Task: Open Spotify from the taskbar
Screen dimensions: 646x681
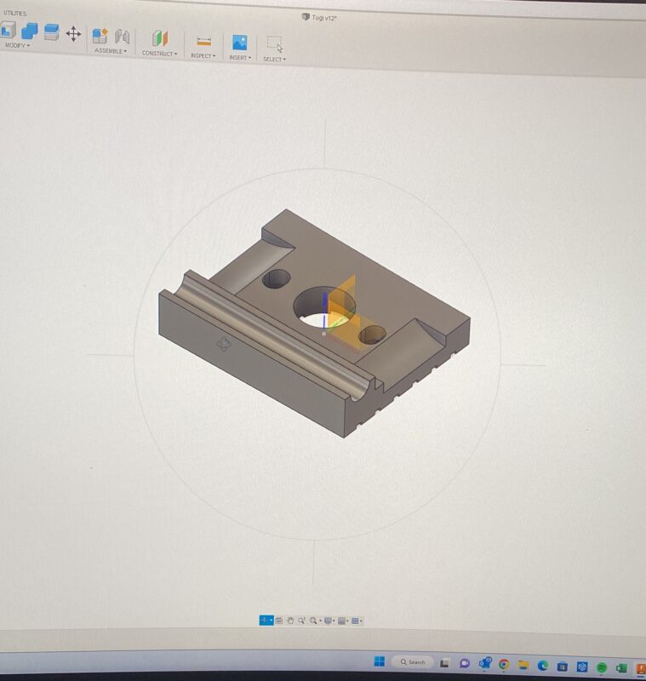Action: pyautogui.click(x=601, y=667)
